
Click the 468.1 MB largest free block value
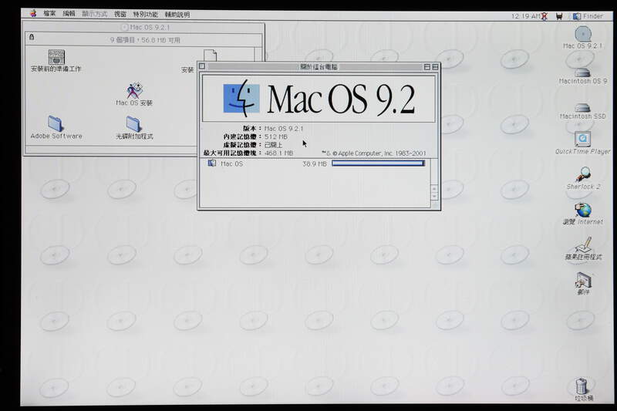pyautogui.click(x=278, y=153)
